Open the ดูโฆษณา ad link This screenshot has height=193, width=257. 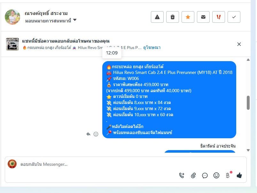152,48
